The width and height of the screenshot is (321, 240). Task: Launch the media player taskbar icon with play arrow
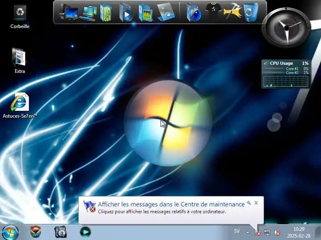coord(85,232)
